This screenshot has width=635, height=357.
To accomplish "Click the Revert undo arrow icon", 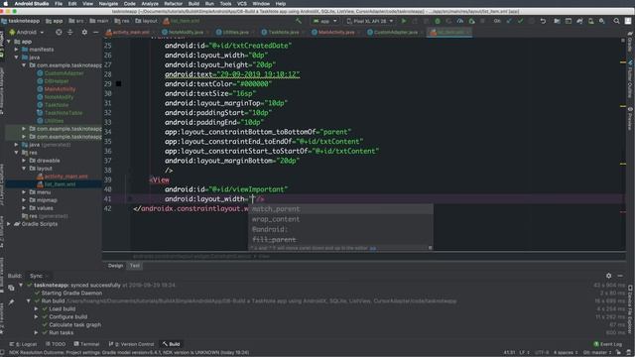I will pyautogui.click(x=543, y=21).
